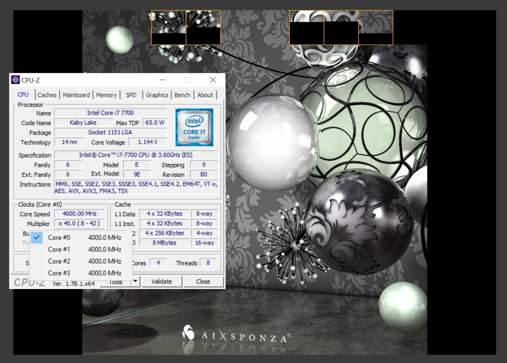
Task: Click the Core Voltage value 1.144 V
Action: (148, 142)
